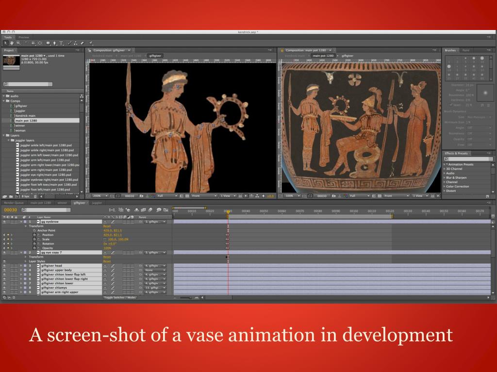Reset Transform of gg eyebrow layer

pyautogui.click(x=107, y=226)
